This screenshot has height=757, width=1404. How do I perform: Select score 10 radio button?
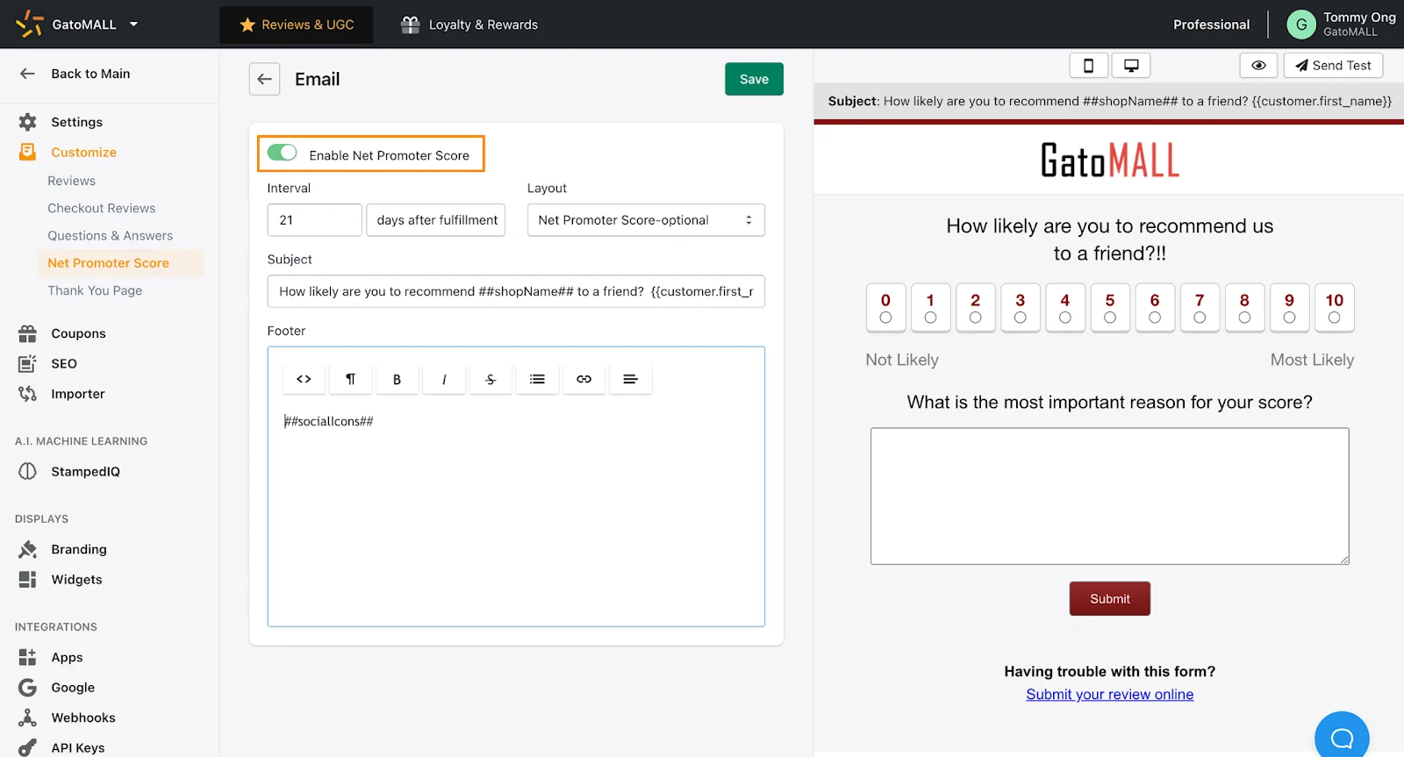tap(1334, 318)
